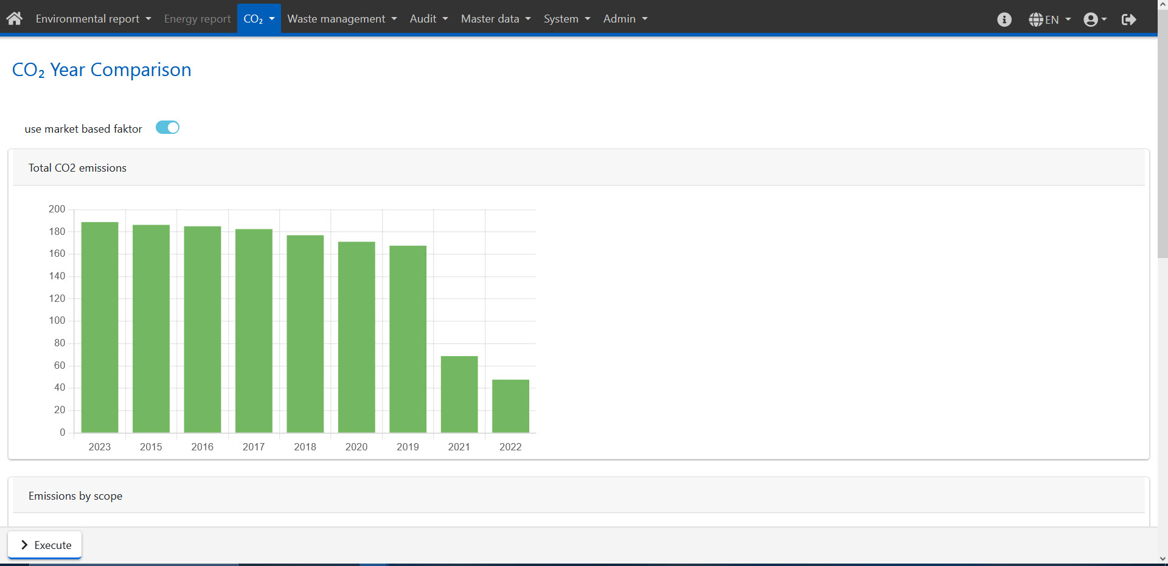Click the globe language icon

tap(1036, 19)
